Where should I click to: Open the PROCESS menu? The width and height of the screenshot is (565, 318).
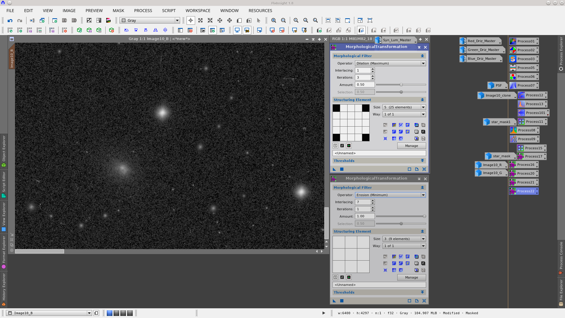[143, 11]
